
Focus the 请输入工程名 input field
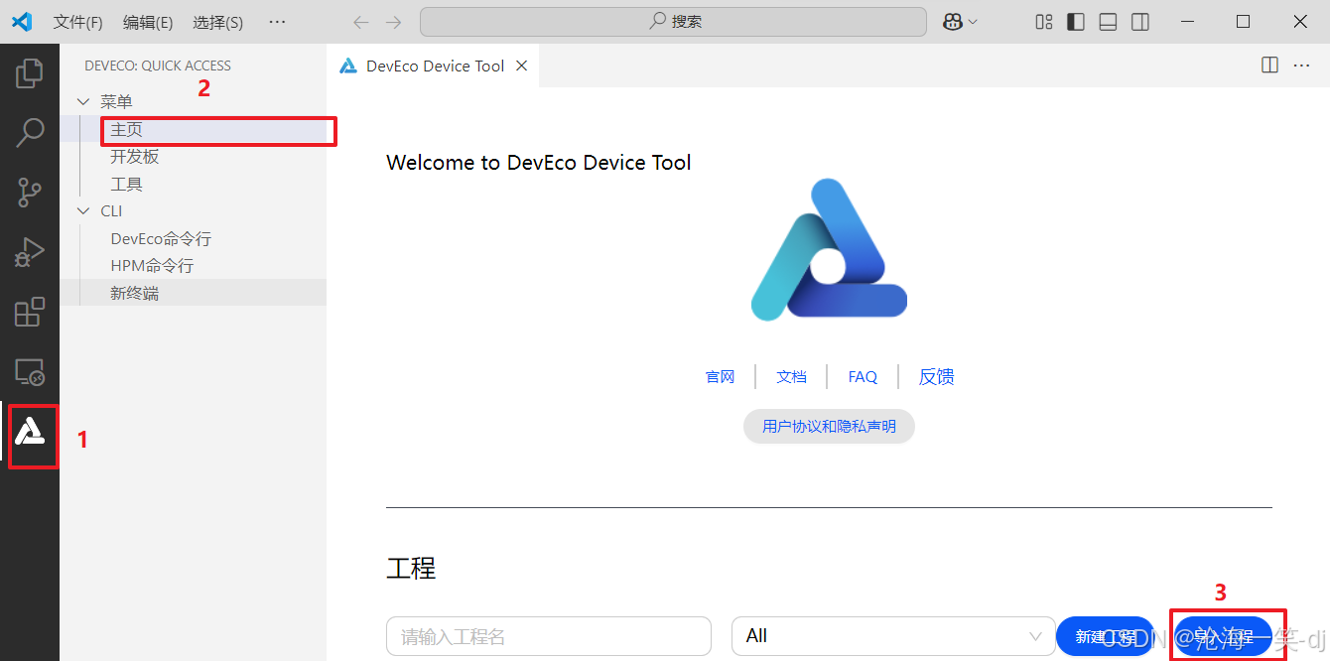point(549,636)
